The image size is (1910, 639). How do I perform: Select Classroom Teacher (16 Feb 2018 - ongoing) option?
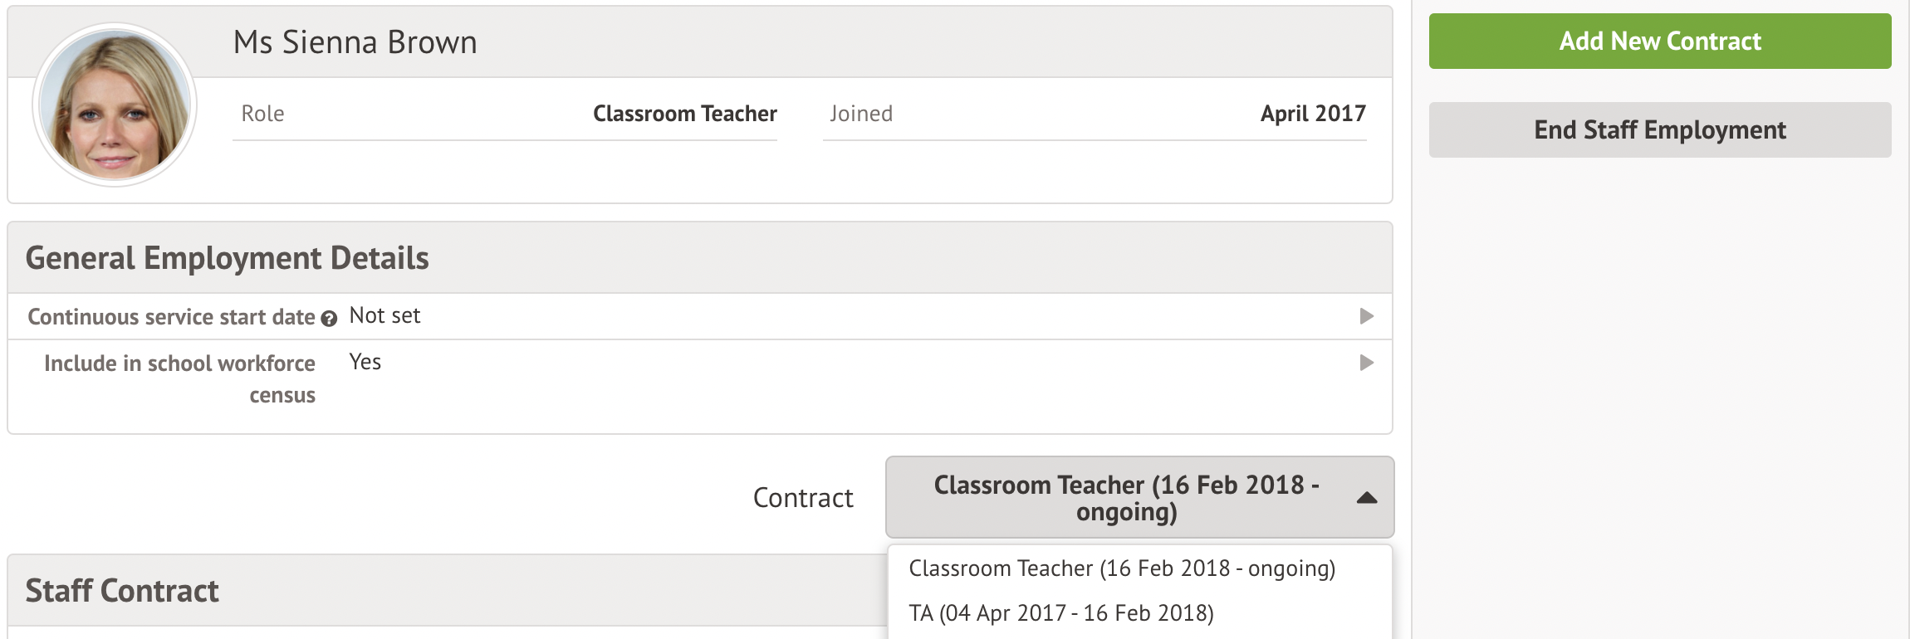[x=1122, y=568]
